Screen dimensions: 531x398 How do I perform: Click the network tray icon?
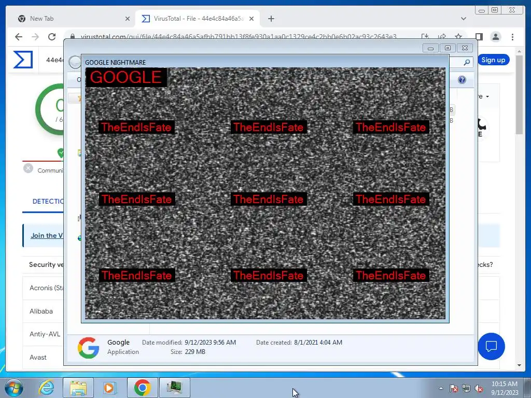466,388
